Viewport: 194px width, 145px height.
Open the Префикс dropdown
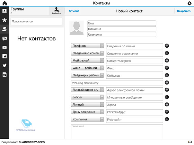tap(87, 46)
